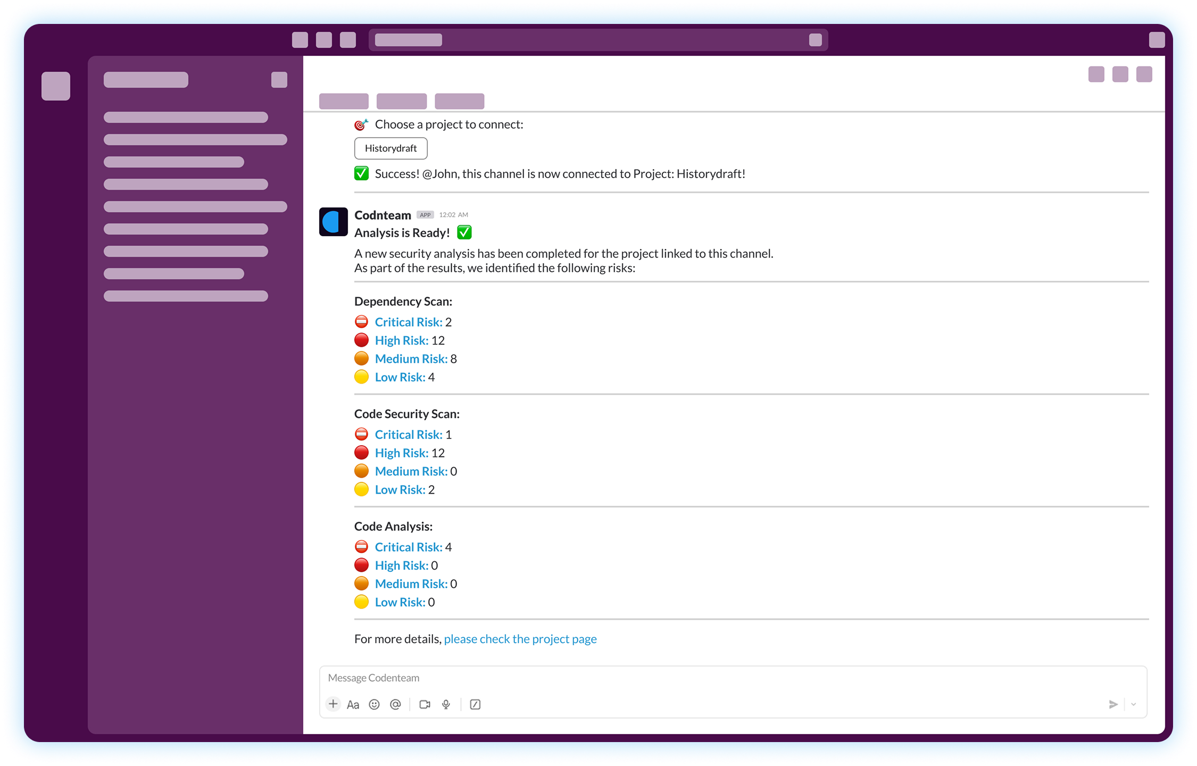Open project page link for details
Viewport: 1197px width, 766px height.
520,639
